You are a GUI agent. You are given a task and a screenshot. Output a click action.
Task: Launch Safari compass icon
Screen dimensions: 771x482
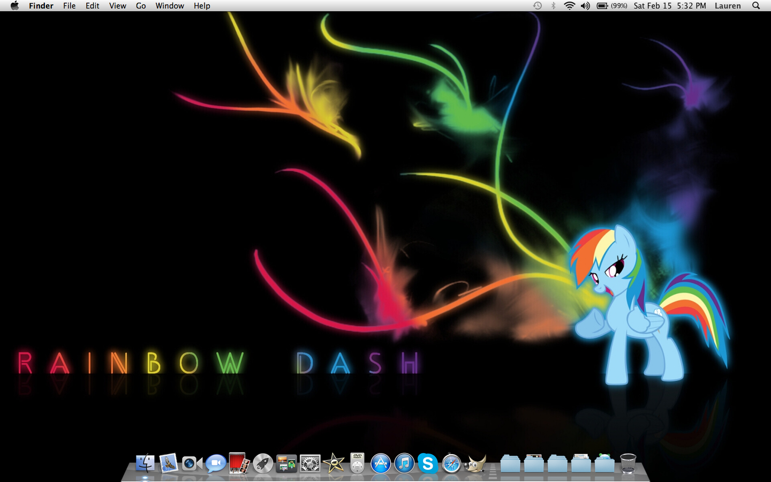pos(451,463)
